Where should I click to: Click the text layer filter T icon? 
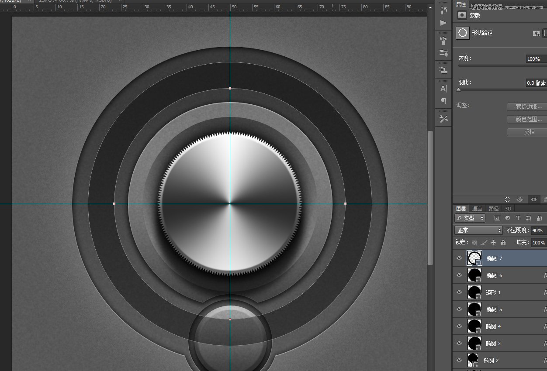(x=518, y=218)
